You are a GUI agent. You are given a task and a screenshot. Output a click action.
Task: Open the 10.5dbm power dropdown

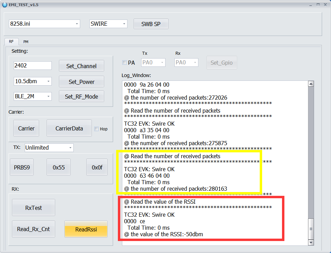33,81
